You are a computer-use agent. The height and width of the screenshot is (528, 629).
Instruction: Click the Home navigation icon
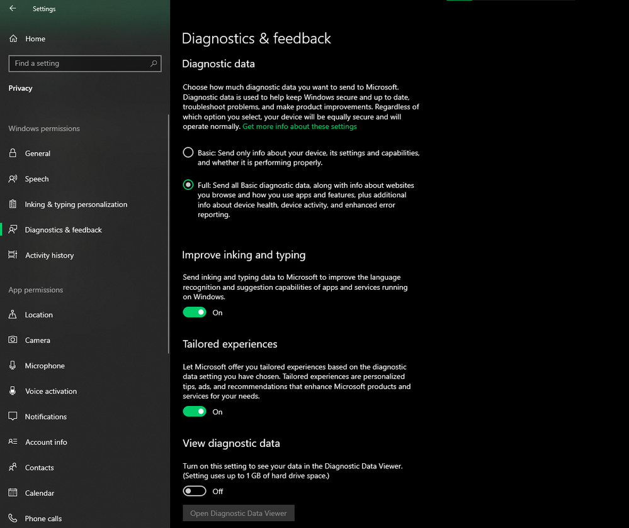(x=13, y=38)
